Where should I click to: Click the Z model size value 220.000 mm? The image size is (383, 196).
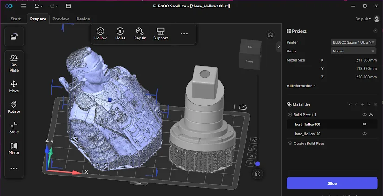point(366,77)
